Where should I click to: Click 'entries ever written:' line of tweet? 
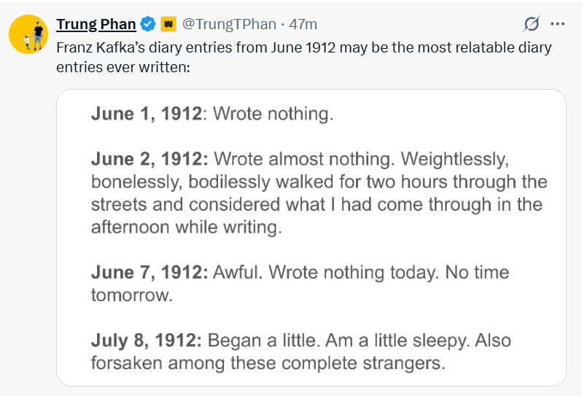point(123,68)
